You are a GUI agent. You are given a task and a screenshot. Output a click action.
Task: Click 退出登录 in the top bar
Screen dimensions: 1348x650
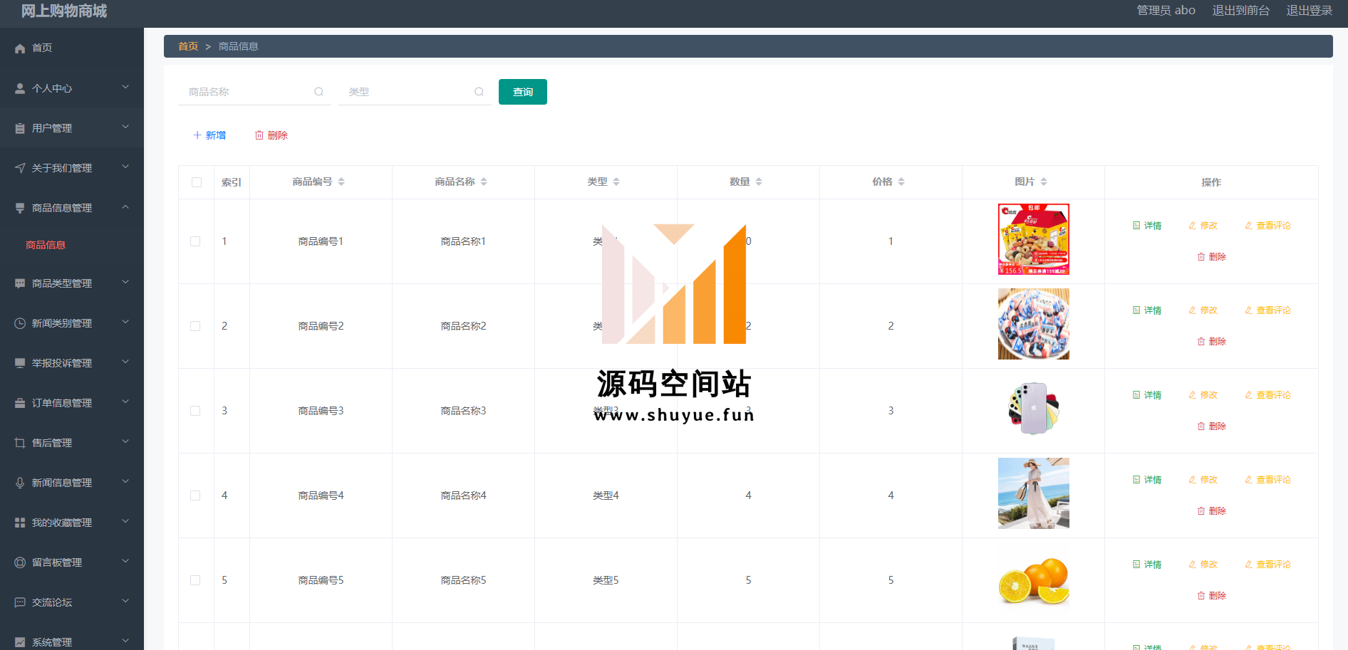(x=1309, y=11)
